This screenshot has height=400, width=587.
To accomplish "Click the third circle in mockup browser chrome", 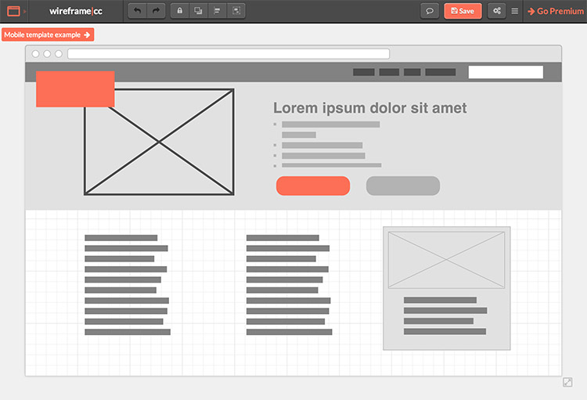I will [x=59, y=54].
